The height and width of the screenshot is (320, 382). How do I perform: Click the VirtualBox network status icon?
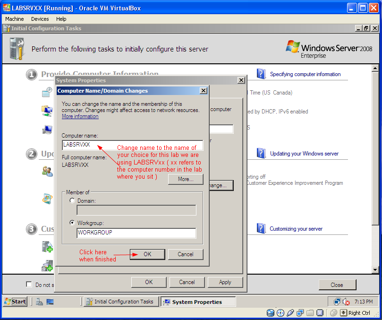tap(300, 313)
